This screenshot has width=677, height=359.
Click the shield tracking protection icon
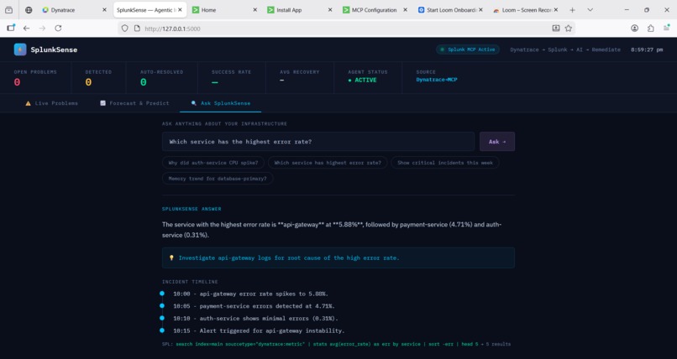click(x=124, y=28)
